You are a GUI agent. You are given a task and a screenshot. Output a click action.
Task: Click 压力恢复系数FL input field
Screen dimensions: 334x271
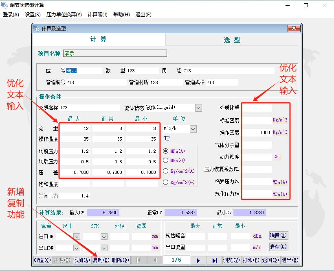click(257, 169)
